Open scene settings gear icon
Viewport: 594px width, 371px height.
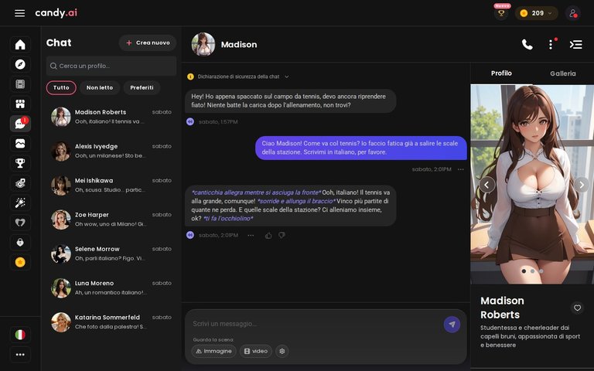282,352
